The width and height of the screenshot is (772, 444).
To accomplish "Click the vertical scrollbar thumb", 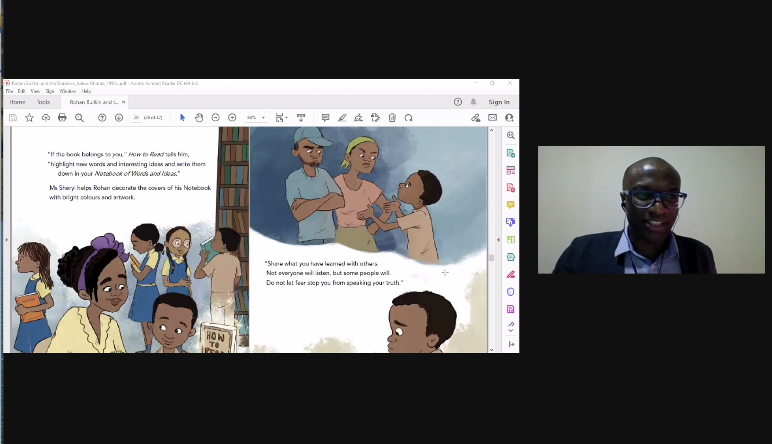I will 492,258.
